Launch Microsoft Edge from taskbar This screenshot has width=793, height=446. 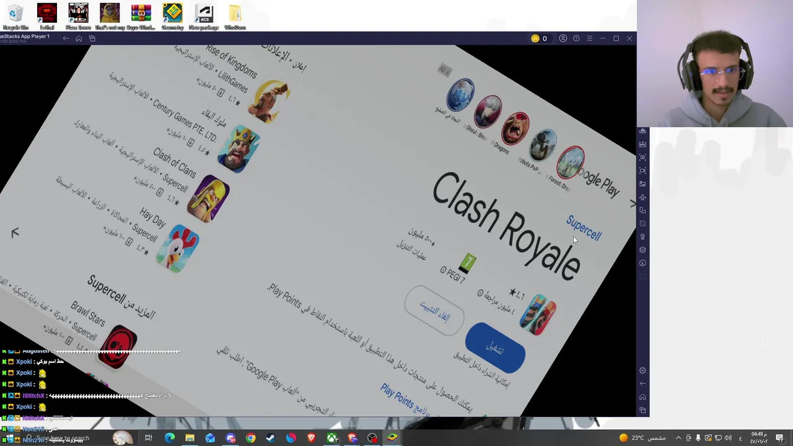(169, 438)
